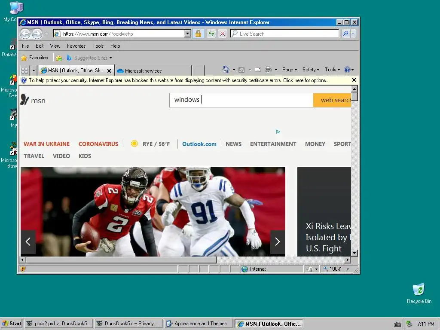Image resolution: width=440 pixels, height=330 pixels.
Task: Click the Stop loading red X icon
Action: [x=223, y=34]
